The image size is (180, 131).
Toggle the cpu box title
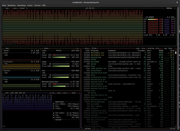[7, 8]
